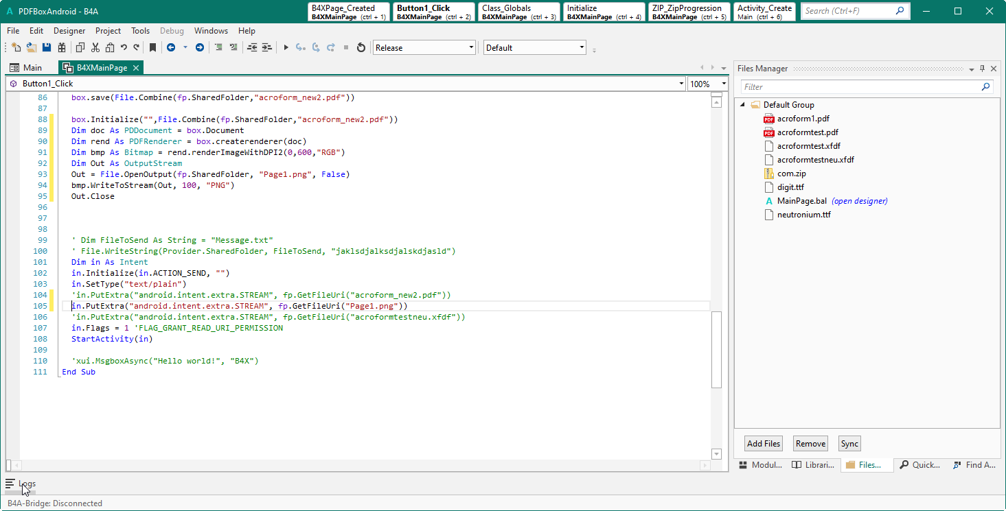Screen dimensions: 1006x511
Task: Click the new file icon
Action: 16,47
